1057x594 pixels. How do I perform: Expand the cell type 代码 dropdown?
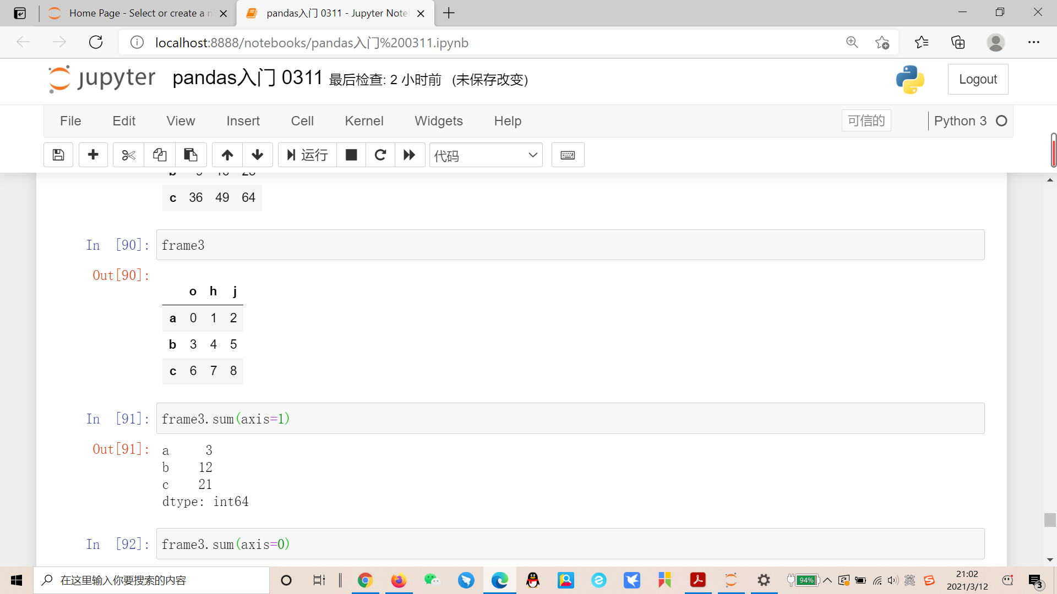tap(486, 156)
